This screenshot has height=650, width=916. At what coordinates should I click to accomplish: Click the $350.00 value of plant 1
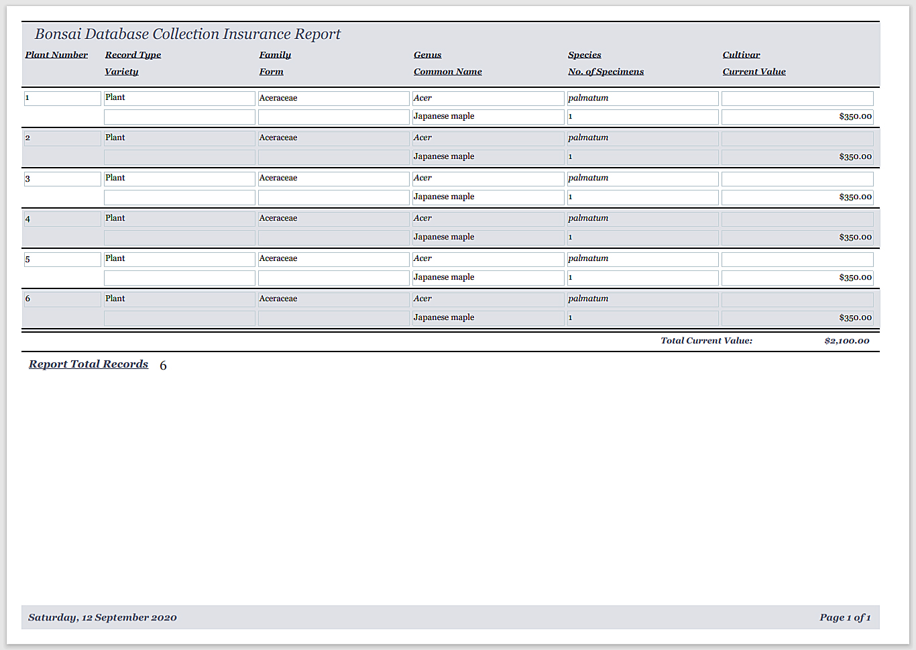797,117
